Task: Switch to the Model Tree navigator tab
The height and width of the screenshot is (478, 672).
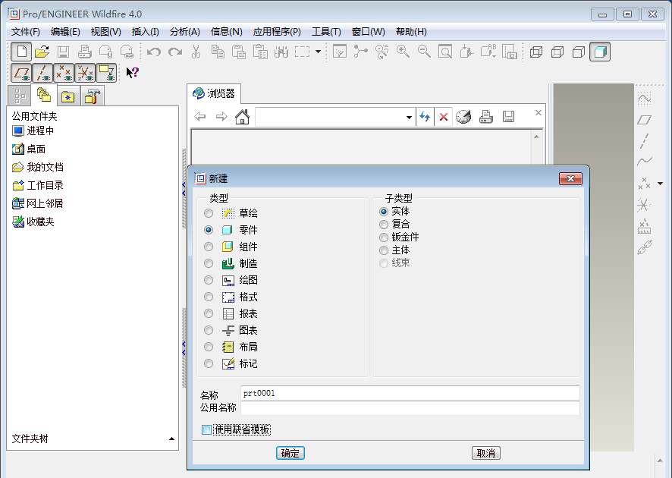Action: click(19, 96)
